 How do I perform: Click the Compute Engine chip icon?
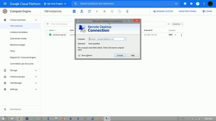point(5,11)
